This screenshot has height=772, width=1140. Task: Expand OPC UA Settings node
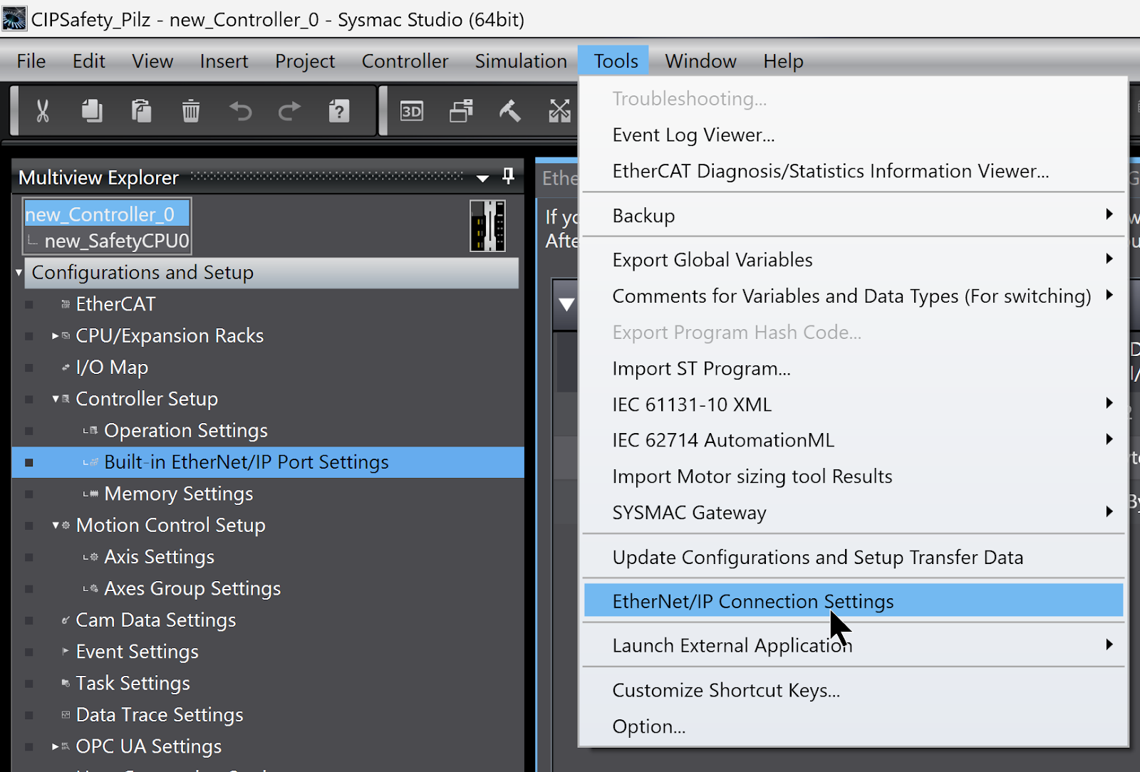pos(56,746)
